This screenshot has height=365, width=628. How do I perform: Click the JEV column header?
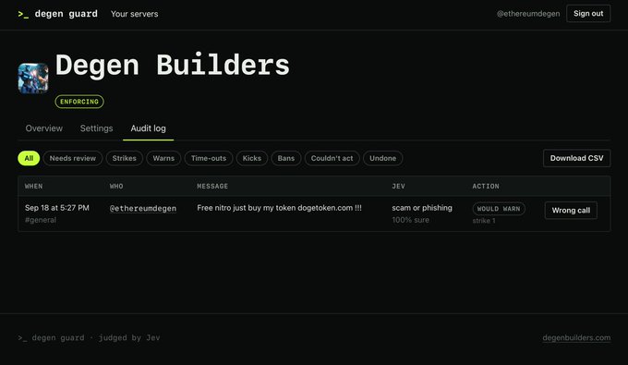[x=399, y=187]
